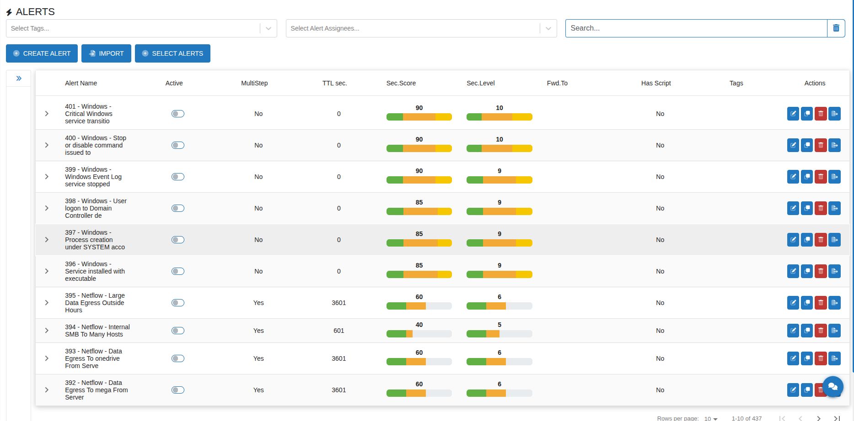The width and height of the screenshot is (854, 421).
Task: Activate alert 392 Data Egress To mega
Action: point(177,390)
